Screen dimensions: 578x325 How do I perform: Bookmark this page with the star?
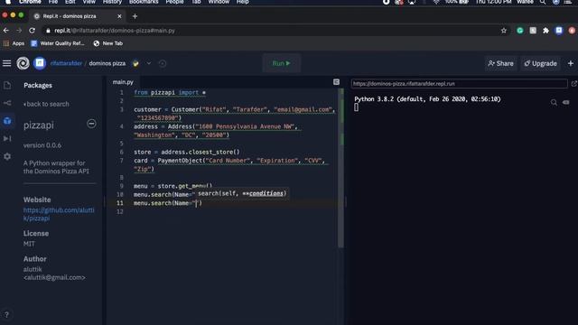[x=504, y=31]
